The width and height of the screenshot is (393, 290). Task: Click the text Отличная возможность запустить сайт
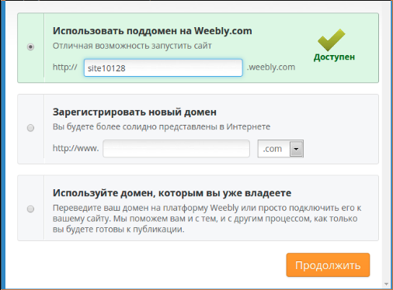pos(132,46)
